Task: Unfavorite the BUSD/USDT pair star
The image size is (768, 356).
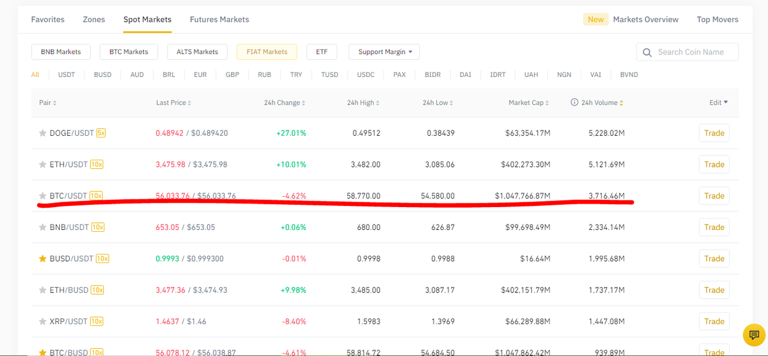Action: coord(43,259)
